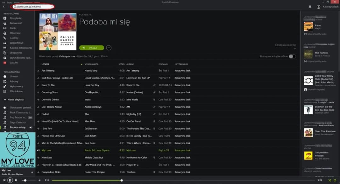This screenshot has width=340, height=184.
Task: Open Kolejka odtwarzania (play queue)
Action: pos(19,48)
